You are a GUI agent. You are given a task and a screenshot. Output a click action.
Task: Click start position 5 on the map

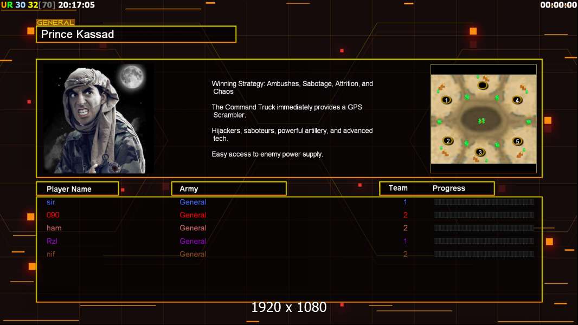[517, 141]
